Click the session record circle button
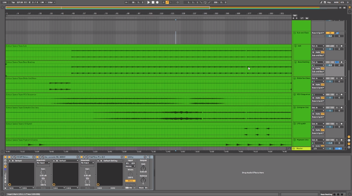The image size is (352, 196). click(178, 2)
